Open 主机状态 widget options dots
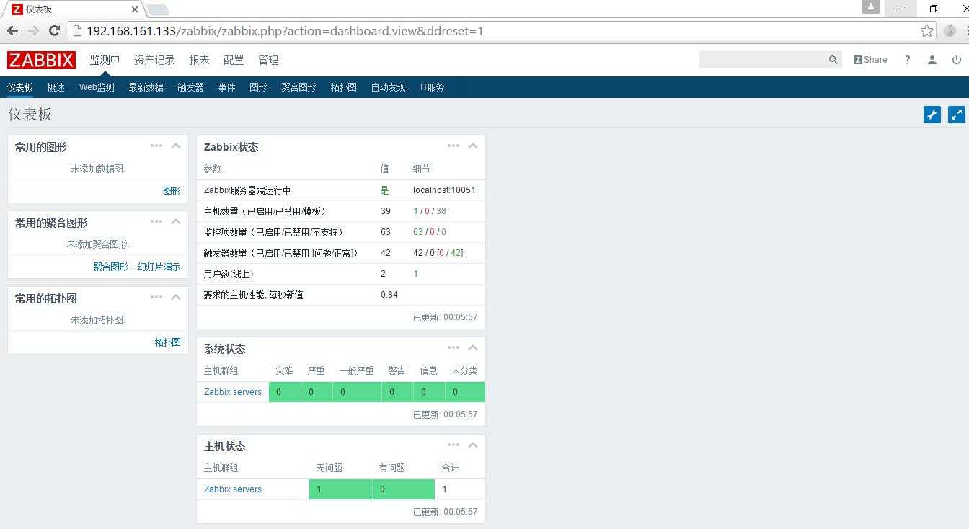This screenshot has height=529, width=969. (x=453, y=445)
